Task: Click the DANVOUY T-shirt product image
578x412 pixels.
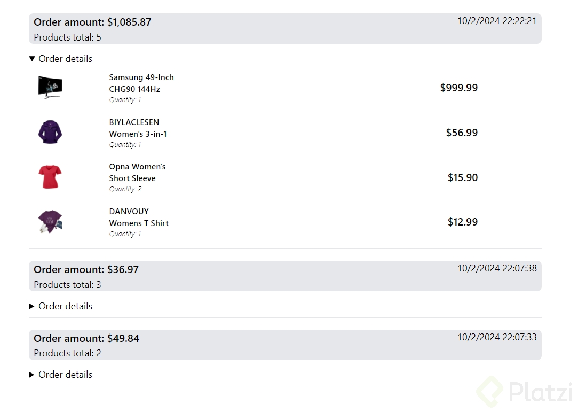Action: 50,222
